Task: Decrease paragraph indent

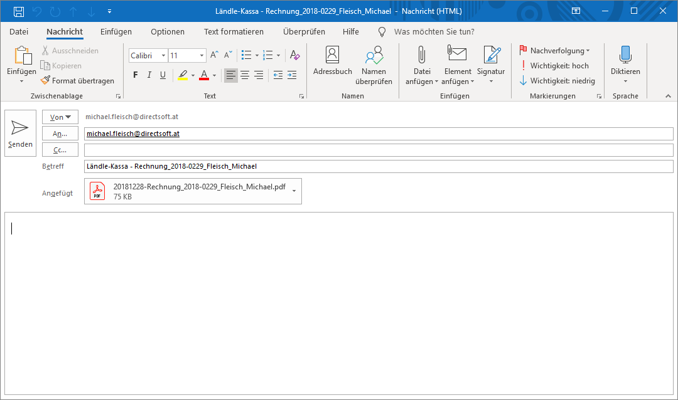Action: click(x=278, y=75)
